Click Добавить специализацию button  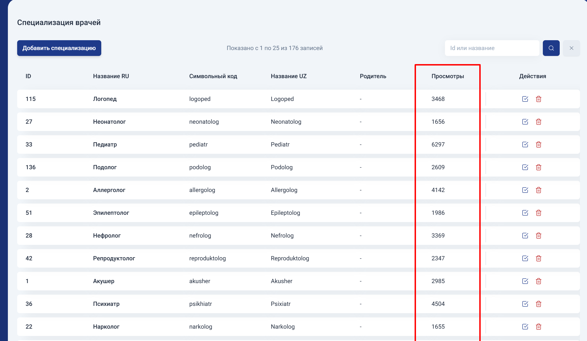(x=59, y=48)
